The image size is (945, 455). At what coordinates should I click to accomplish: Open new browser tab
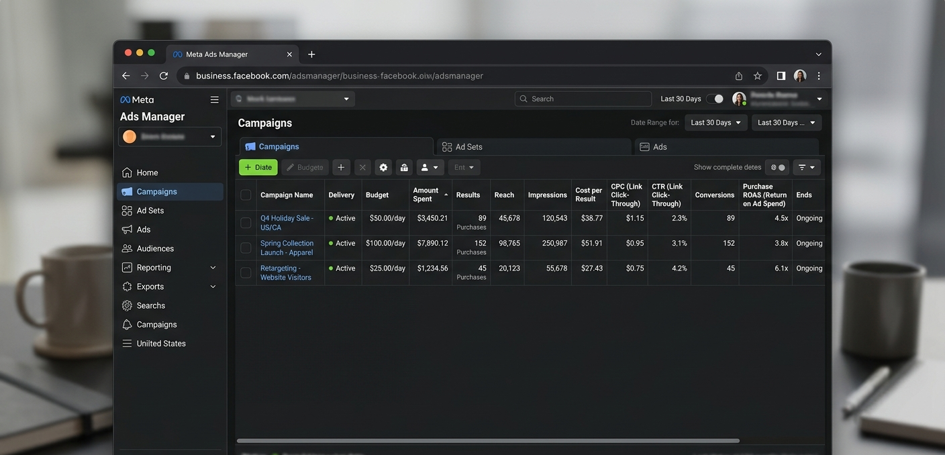click(x=311, y=54)
